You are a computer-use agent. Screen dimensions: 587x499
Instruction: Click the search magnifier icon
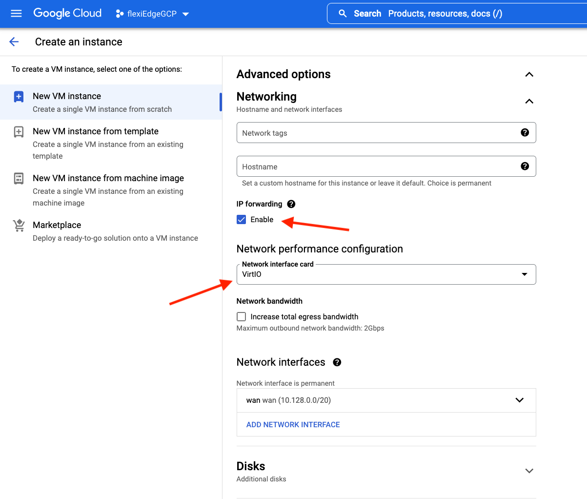point(343,14)
